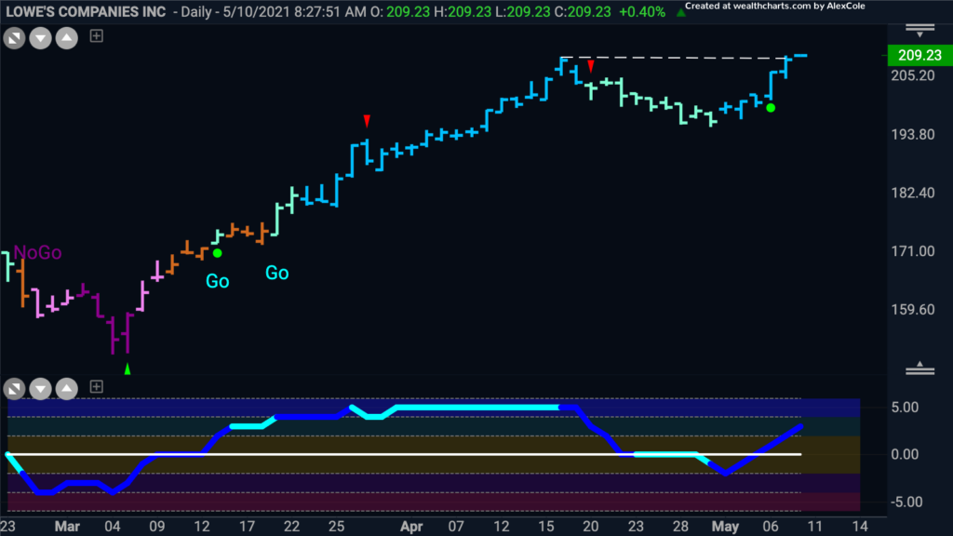Screen dimensions: 953x536
Task: Click the 205.20 price axis label
Action: tap(913, 75)
